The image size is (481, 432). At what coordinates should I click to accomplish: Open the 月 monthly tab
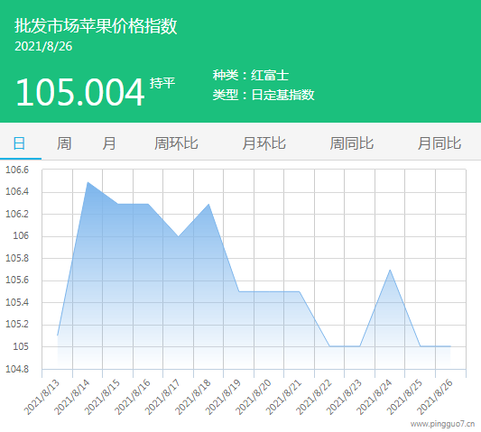tap(109, 143)
